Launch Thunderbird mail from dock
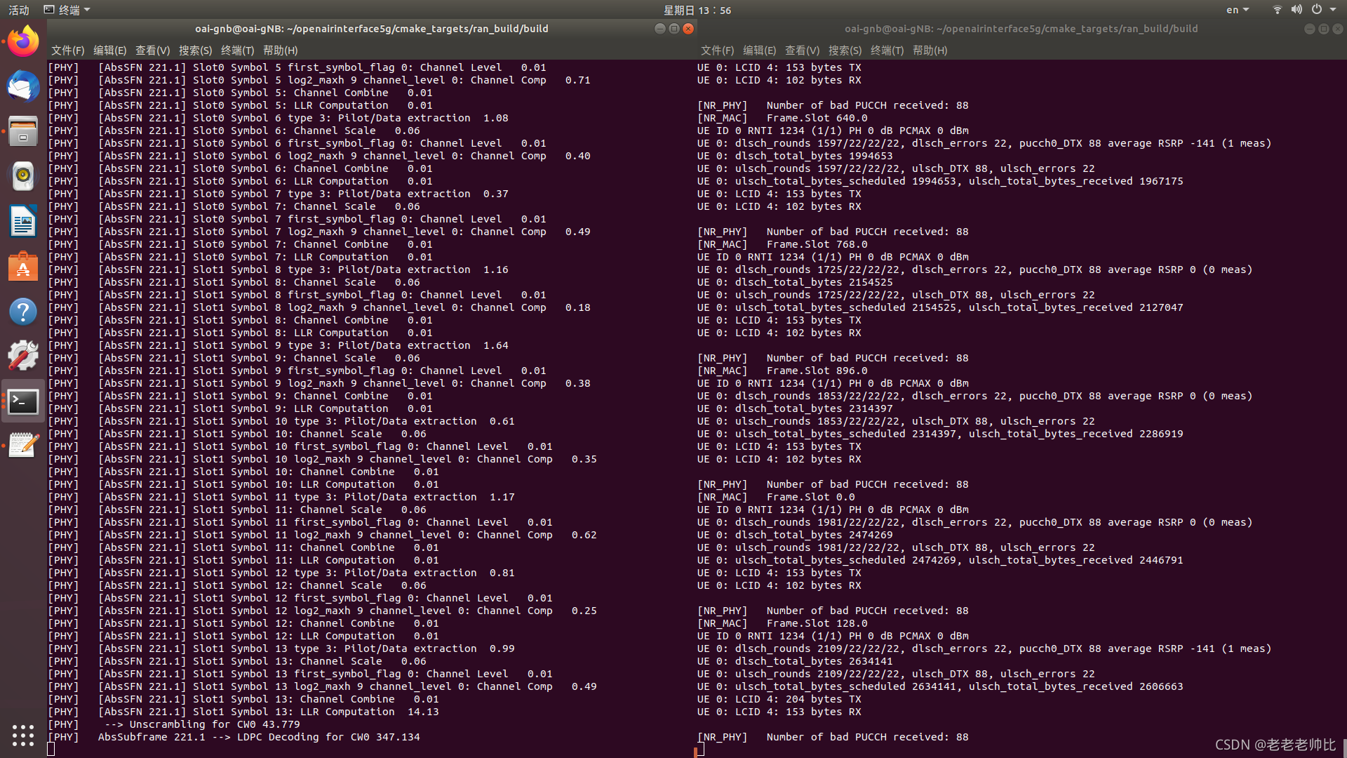Viewport: 1347px width, 758px height. pyautogui.click(x=23, y=87)
